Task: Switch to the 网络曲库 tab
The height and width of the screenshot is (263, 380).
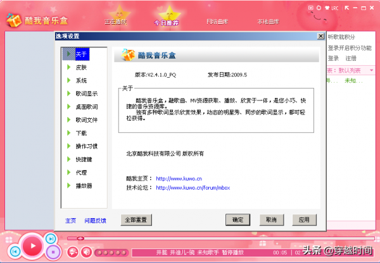Action: (x=217, y=21)
